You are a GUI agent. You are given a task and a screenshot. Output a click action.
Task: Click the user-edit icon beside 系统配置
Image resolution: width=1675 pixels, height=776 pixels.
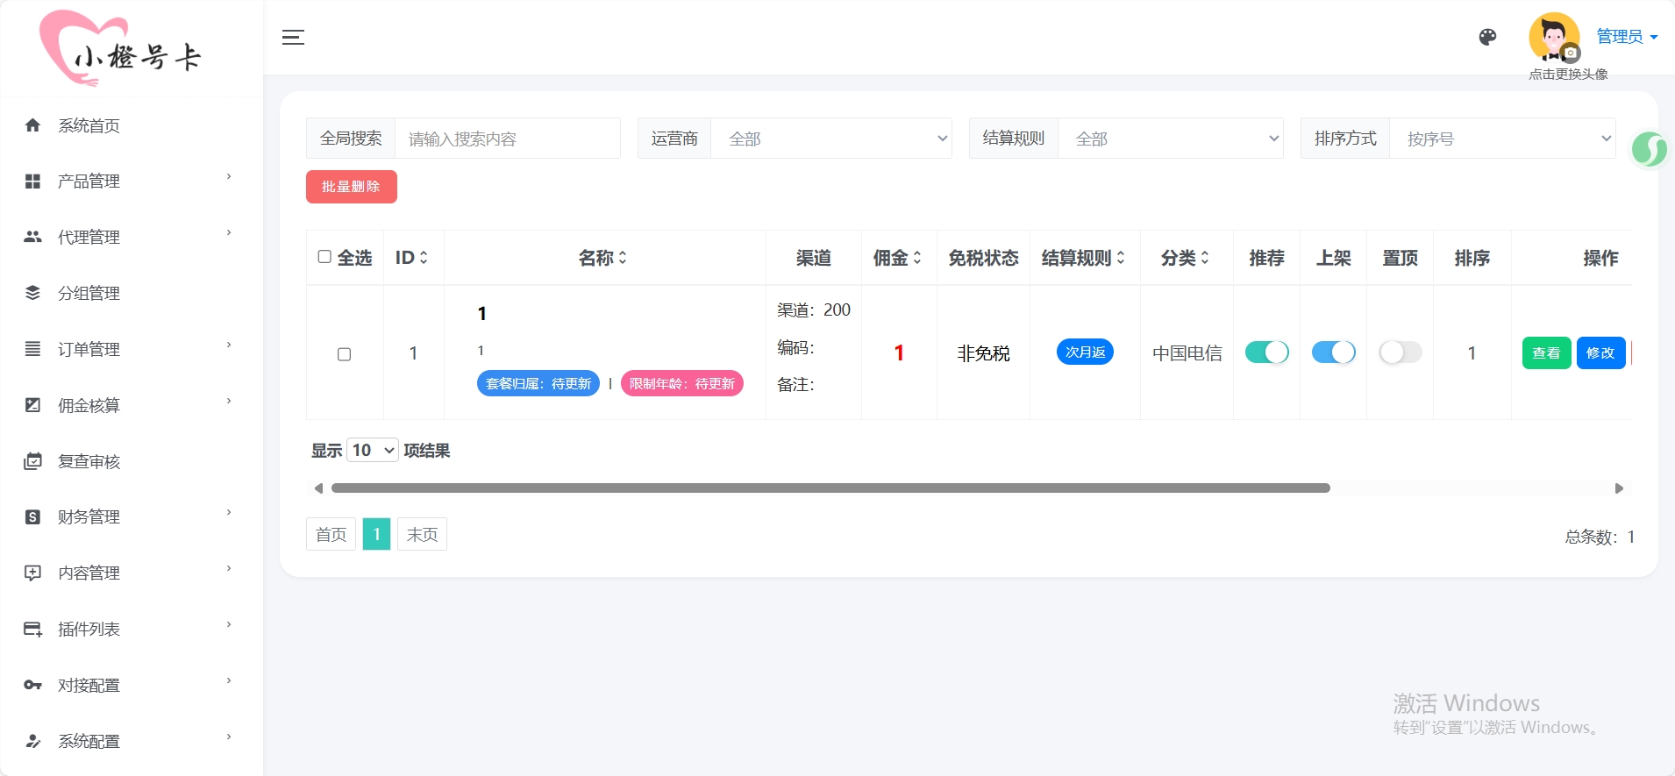point(32,741)
